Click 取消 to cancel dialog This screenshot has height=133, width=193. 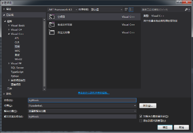click(x=181, y=127)
